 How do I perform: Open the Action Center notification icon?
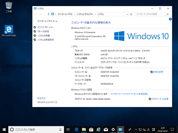(172, 130)
